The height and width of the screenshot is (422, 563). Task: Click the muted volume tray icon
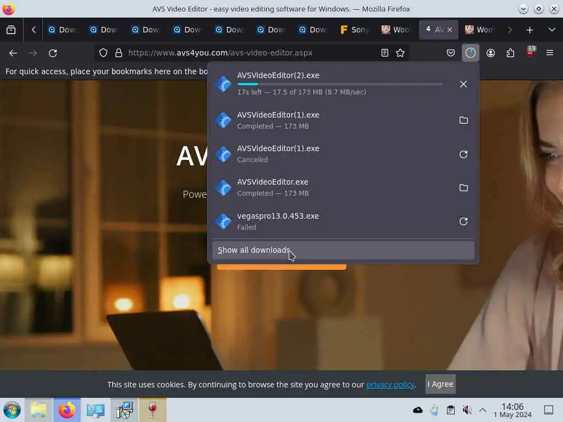click(467, 410)
